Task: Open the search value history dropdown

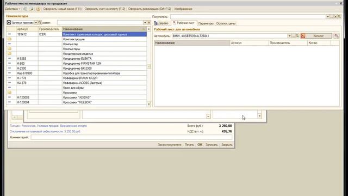Action: click(145, 22)
